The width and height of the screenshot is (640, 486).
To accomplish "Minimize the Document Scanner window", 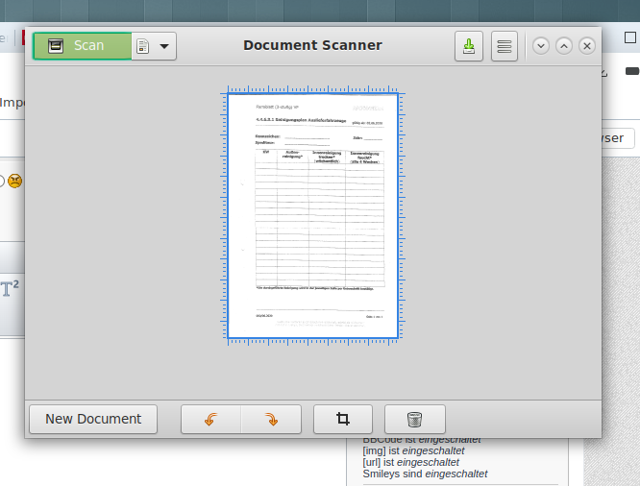I will click(540, 46).
